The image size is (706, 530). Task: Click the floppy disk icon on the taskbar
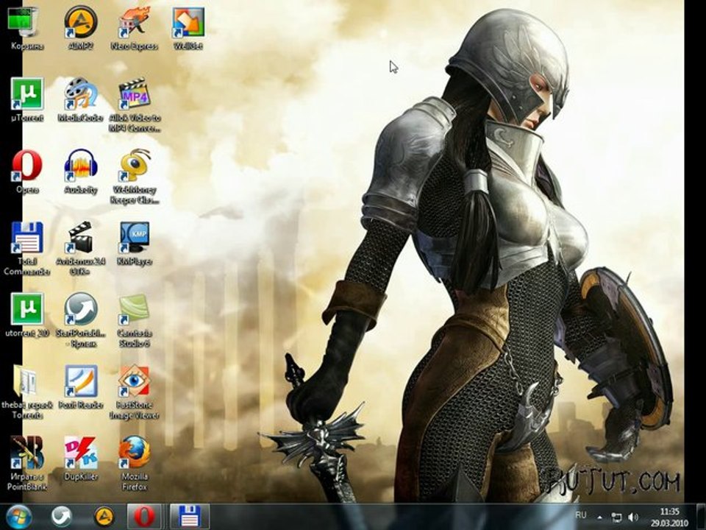click(x=190, y=517)
